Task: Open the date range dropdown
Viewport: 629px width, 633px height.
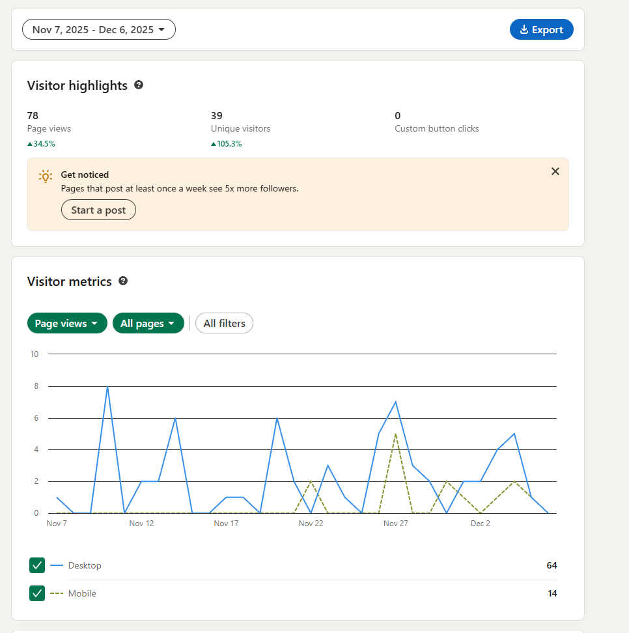Action: pyautogui.click(x=99, y=29)
